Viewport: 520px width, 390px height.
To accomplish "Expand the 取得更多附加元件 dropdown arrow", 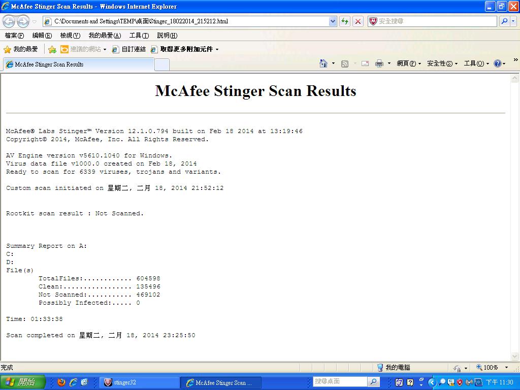I will pyautogui.click(x=217, y=49).
